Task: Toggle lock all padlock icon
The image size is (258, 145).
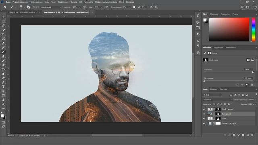Action: (229, 104)
